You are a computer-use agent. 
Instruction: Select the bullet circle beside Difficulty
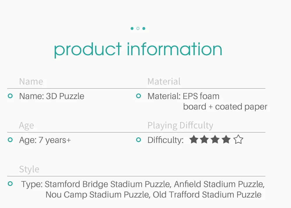coord(139,140)
